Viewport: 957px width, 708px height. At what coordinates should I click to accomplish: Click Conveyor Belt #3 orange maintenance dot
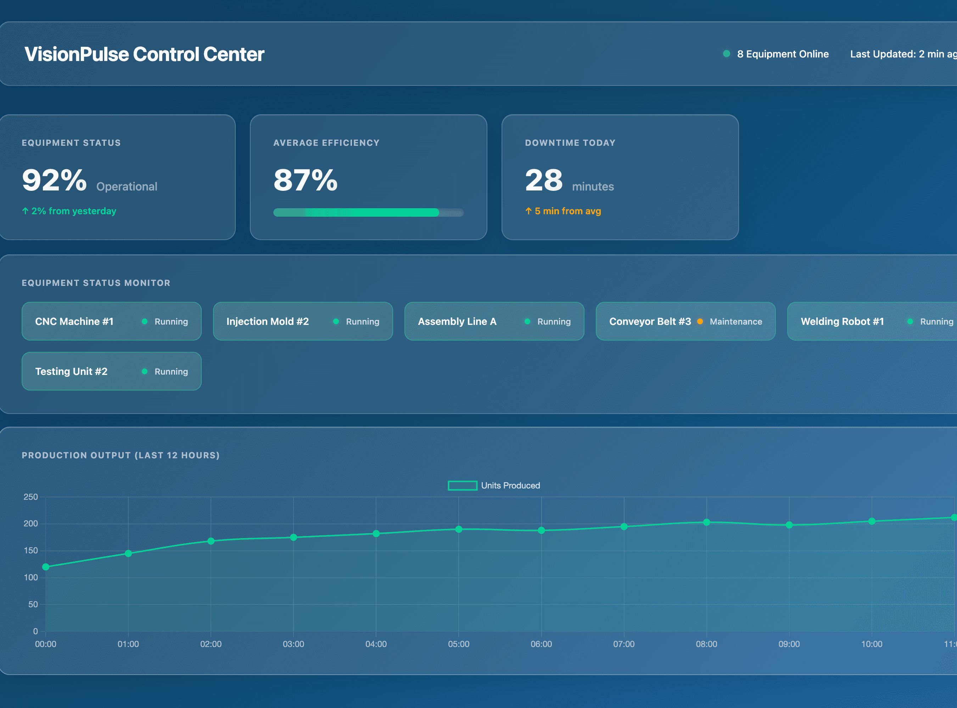(700, 321)
